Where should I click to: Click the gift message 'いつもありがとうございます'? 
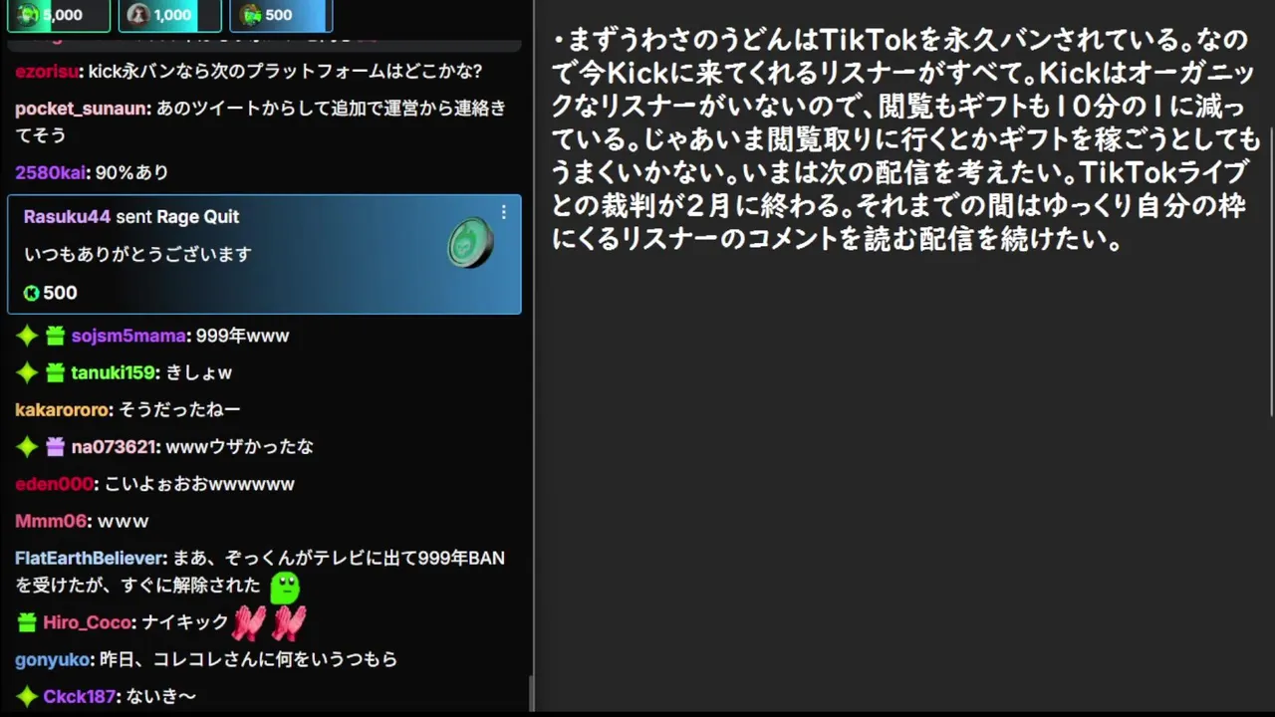click(137, 254)
